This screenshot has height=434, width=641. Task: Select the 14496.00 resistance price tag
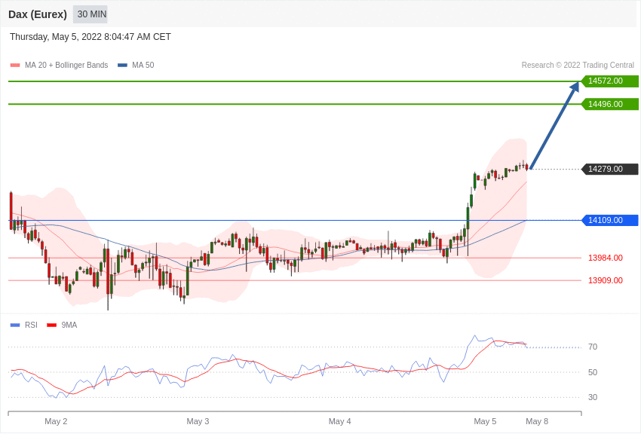(609, 104)
